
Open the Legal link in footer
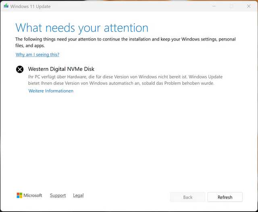coord(78,196)
